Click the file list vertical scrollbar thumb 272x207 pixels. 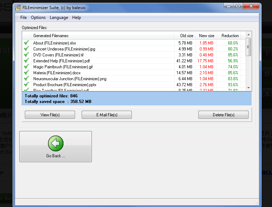click(x=249, y=47)
